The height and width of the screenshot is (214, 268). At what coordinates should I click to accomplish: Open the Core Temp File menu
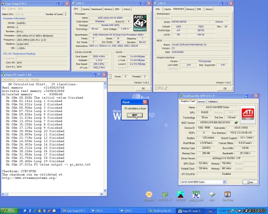pos(4,8)
